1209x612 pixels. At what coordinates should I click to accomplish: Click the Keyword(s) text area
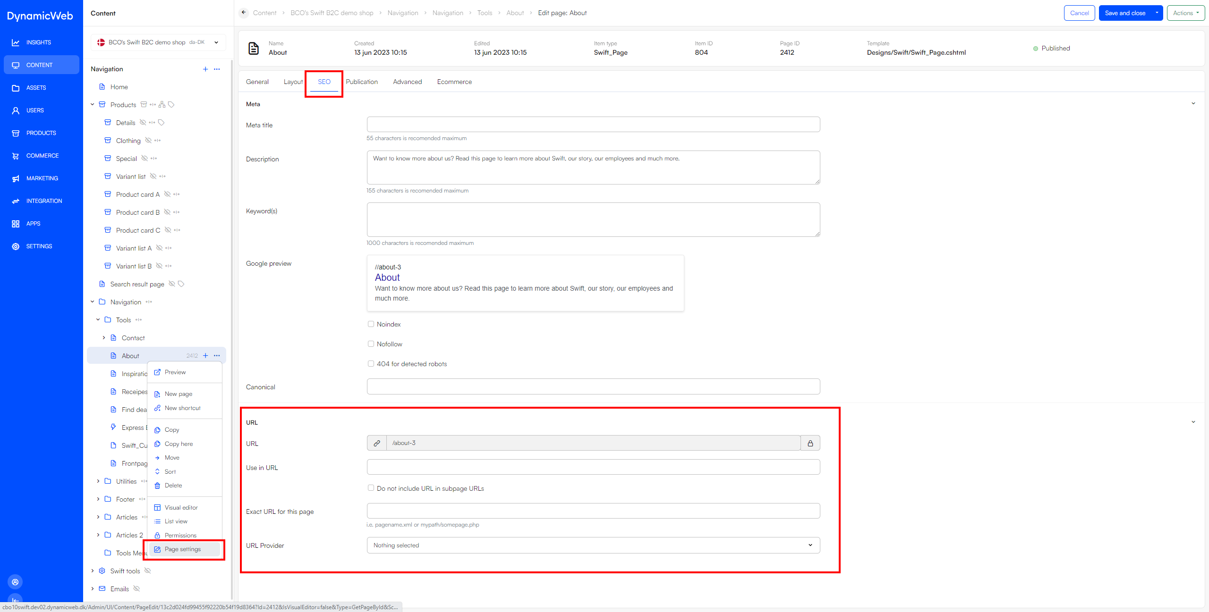pos(593,220)
